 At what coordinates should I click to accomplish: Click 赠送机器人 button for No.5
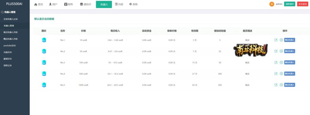coord(290,85)
